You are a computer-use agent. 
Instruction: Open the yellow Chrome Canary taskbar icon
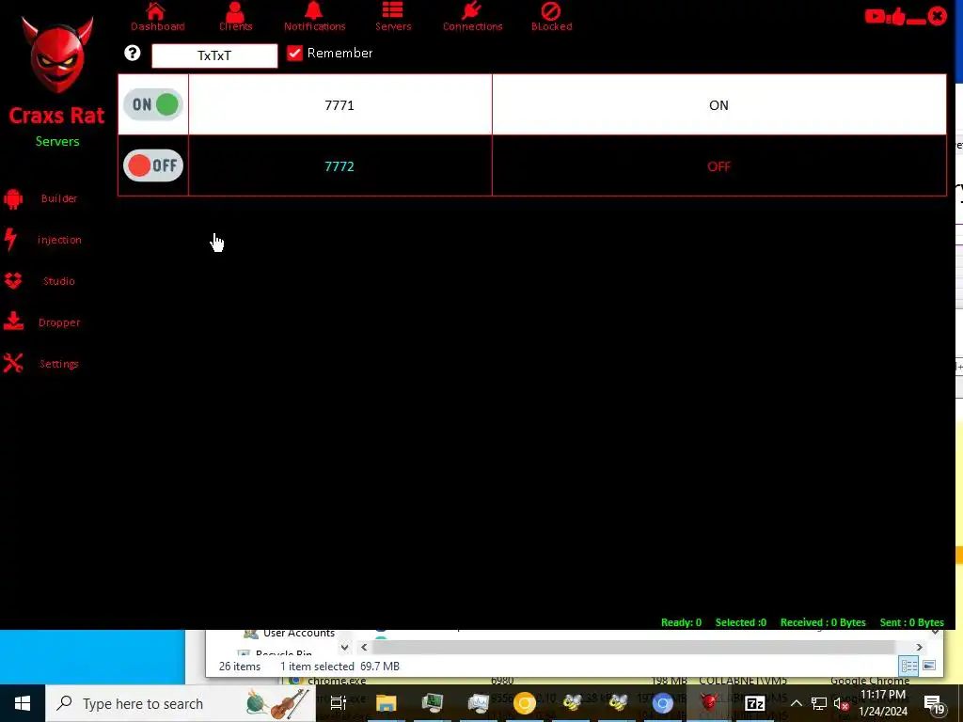[x=525, y=703]
